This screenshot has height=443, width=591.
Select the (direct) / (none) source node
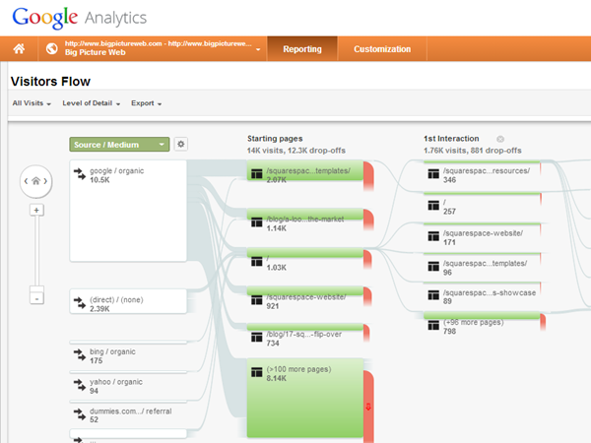tap(128, 301)
